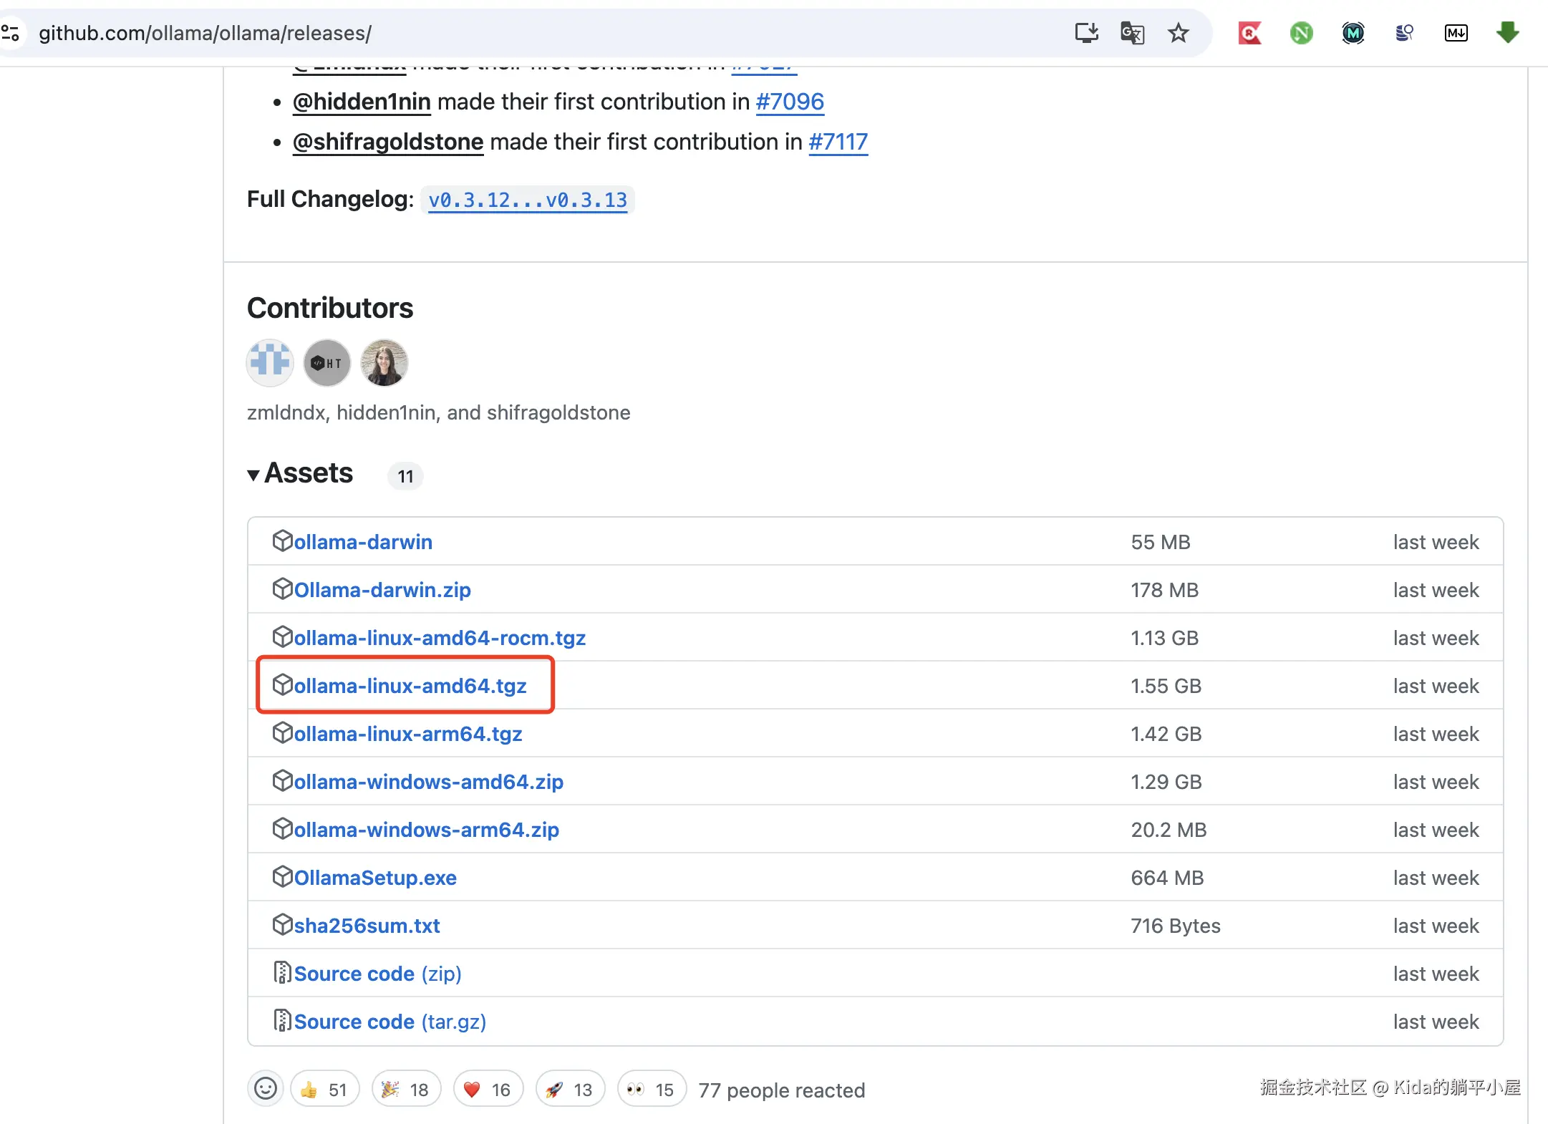The width and height of the screenshot is (1548, 1124).
Task: Click the install app icon in address bar
Action: [x=1086, y=33]
